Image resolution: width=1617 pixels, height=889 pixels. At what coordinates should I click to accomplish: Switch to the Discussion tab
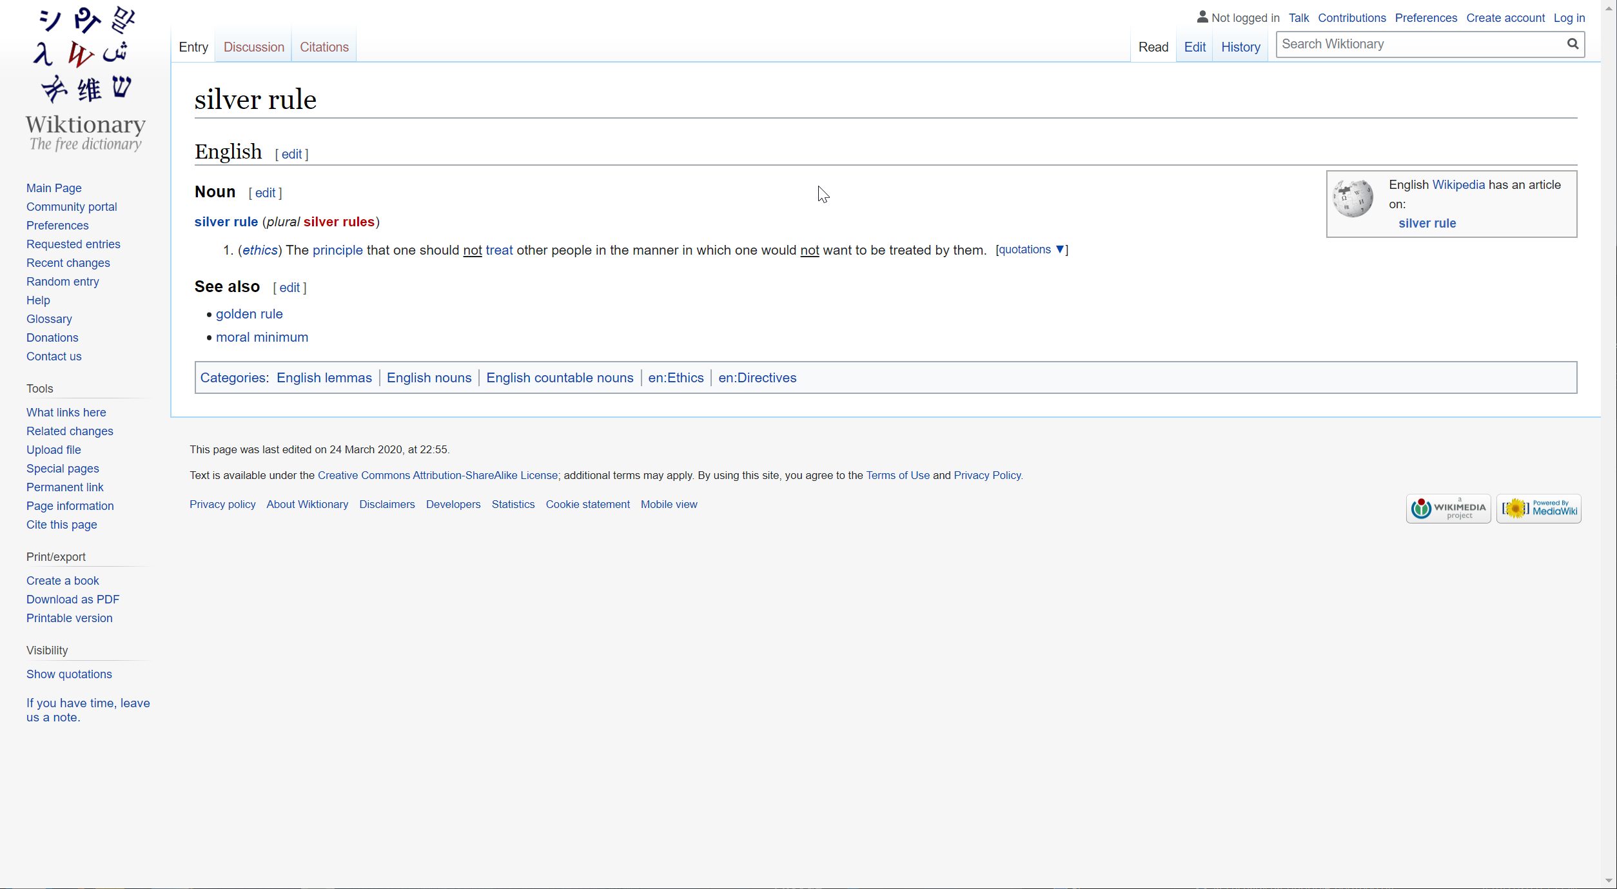pyautogui.click(x=253, y=47)
